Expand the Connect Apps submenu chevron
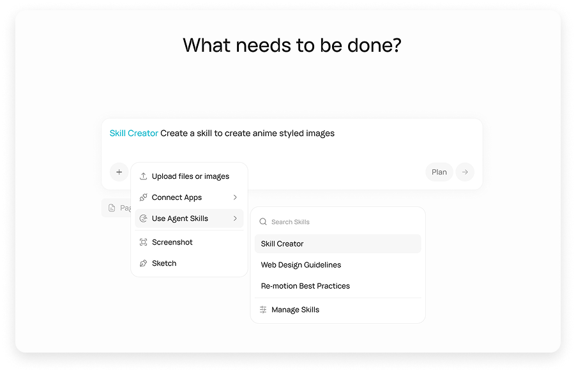This screenshot has width=576, height=373. click(x=235, y=197)
